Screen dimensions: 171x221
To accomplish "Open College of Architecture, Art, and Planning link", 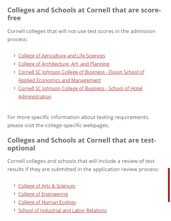I will [x=64, y=64].
